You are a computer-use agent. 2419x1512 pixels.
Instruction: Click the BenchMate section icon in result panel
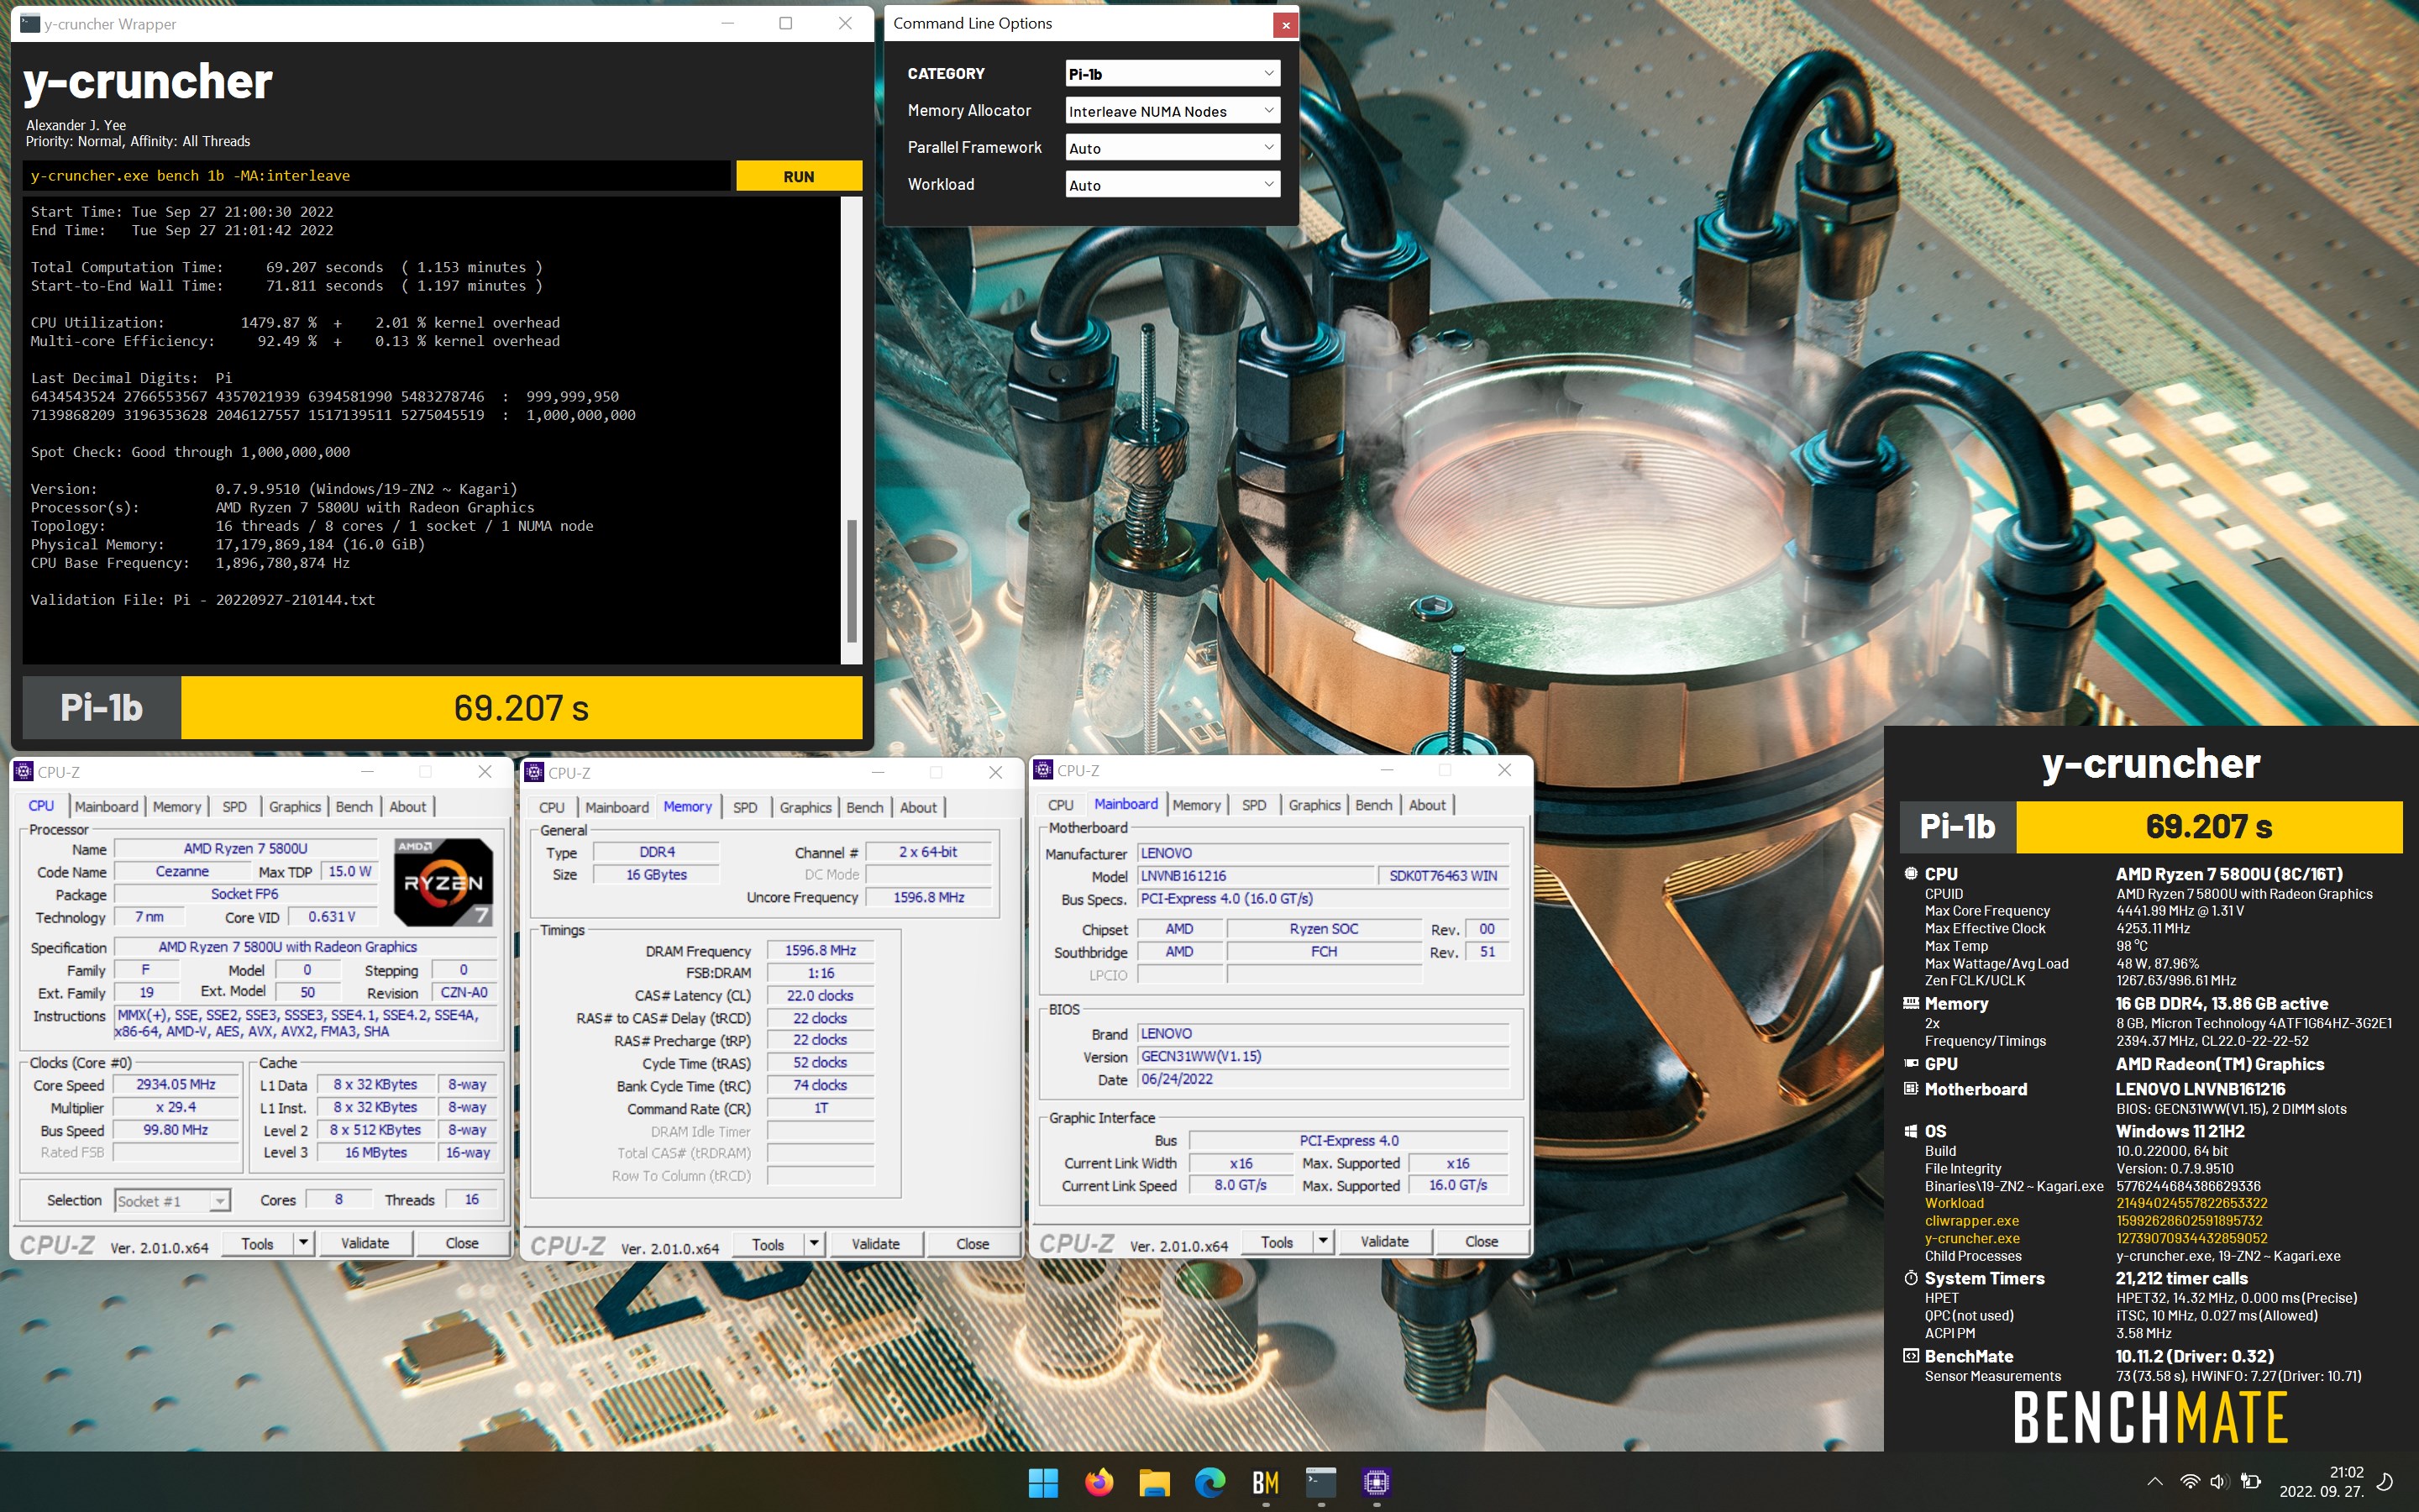point(1910,1356)
